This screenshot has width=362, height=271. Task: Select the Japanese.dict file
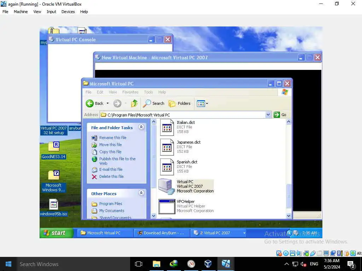pos(180,147)
